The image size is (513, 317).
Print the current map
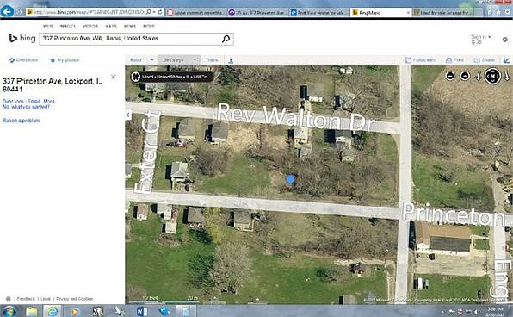pyautogui.click(x=455, y=60)
